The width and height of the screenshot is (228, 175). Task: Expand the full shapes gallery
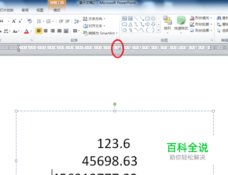coord(159,30)
